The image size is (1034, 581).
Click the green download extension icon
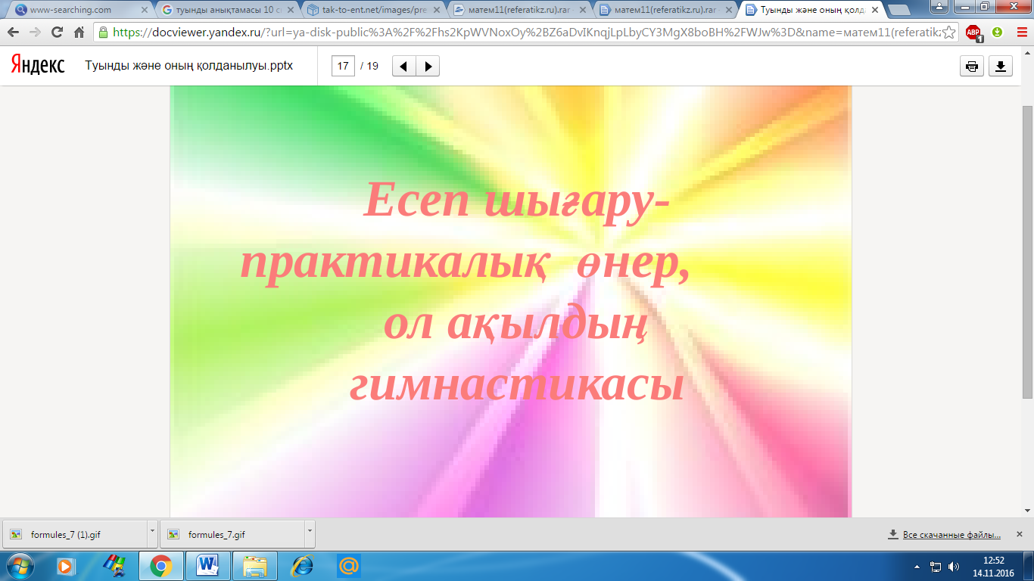997,33
